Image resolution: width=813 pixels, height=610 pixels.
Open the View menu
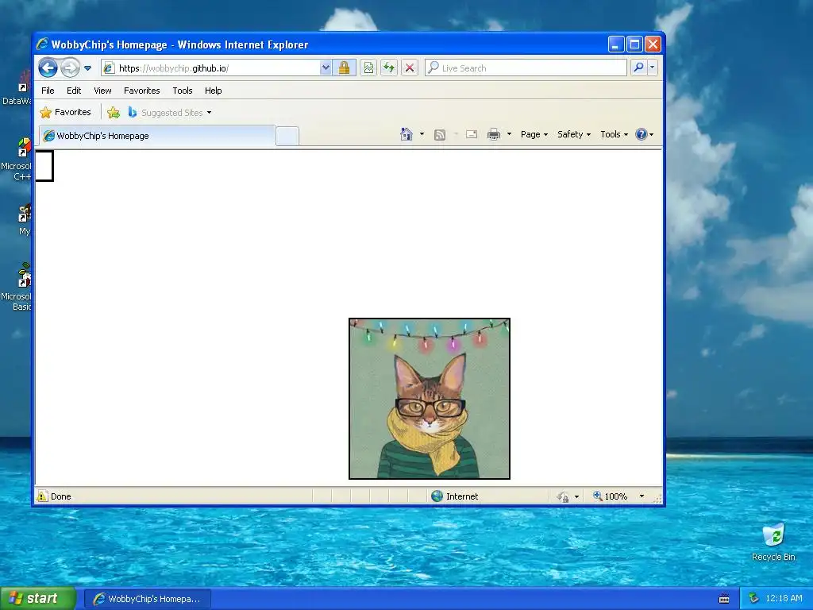tap(102, 91)
